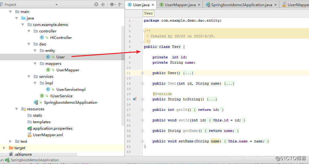Image resolution: width=309 pixels, height=164 pixels.
Task: Expand the getName() method fold
Action: coord(142,131)
